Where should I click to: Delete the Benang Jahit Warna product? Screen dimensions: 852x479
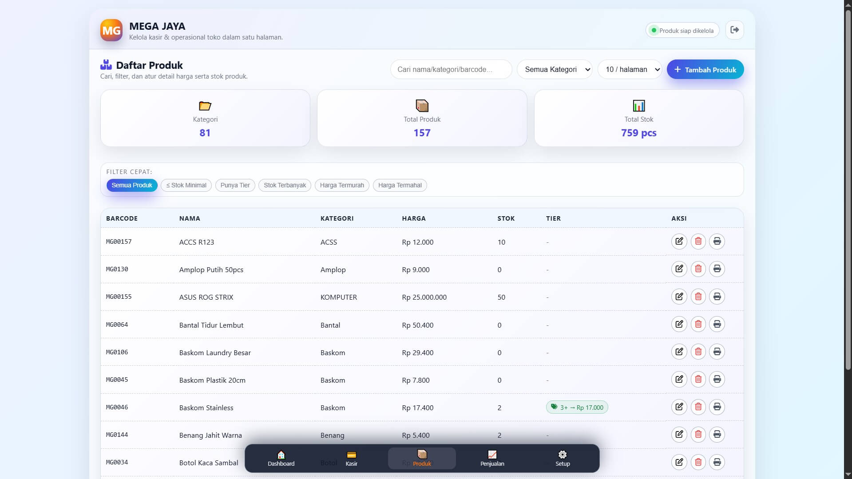pos(698,435)
